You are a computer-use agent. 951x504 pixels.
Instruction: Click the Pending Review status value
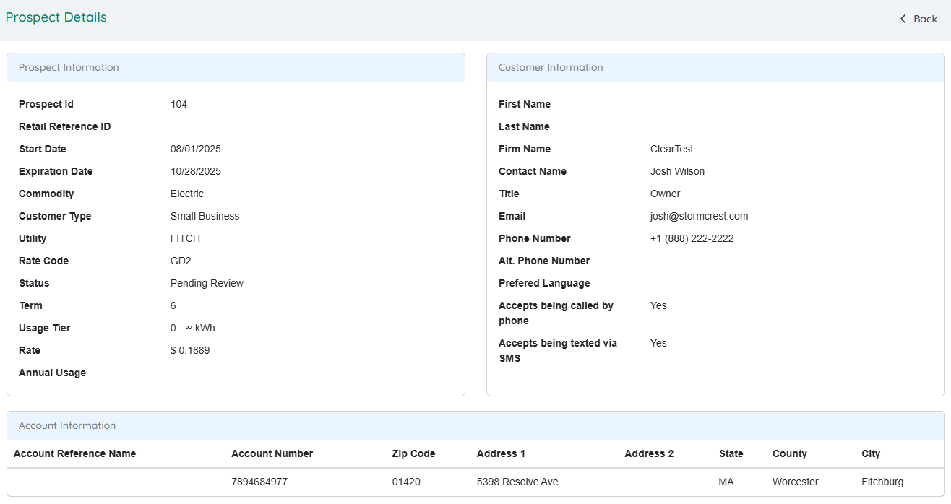pyautogui.click(x=207, y=283)
